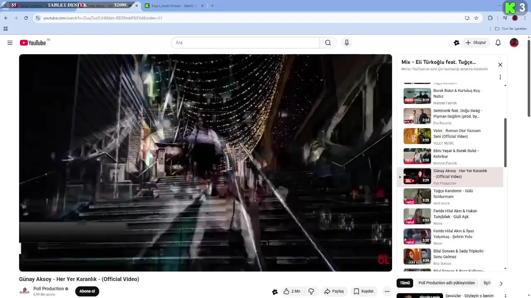531x298 pixels.
Task: Open the notifications bell
Action: pyautogui.click(x=498, y=43)
